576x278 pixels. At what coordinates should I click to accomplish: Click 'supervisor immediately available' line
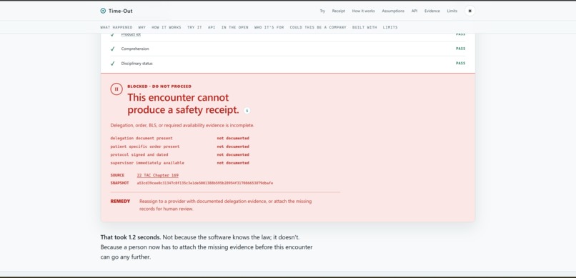[x=147, y=163]
